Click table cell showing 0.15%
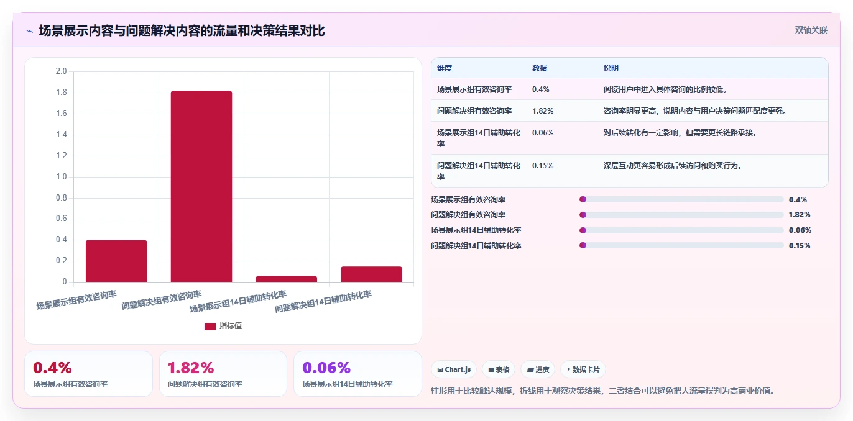Viewport: 853px width, 421px height. [x=543, y=166]
